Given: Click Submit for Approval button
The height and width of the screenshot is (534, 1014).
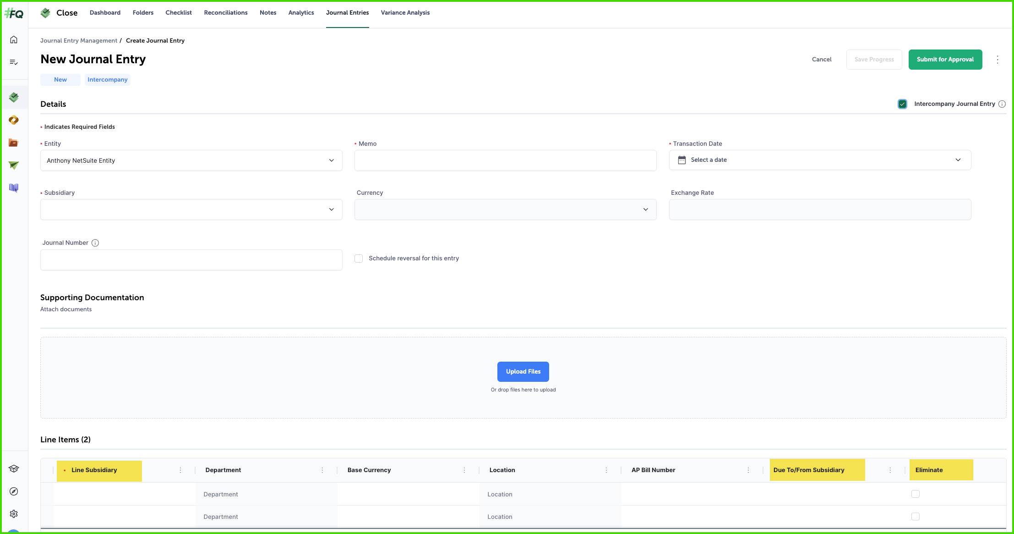Looking at the screenshot, I should 945,60.
